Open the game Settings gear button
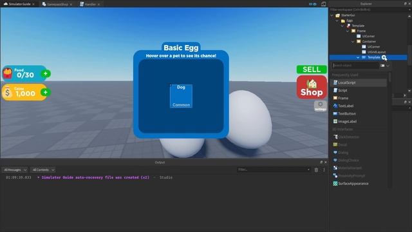The height and width of the screenshot is (232, 412). point(321,106)
